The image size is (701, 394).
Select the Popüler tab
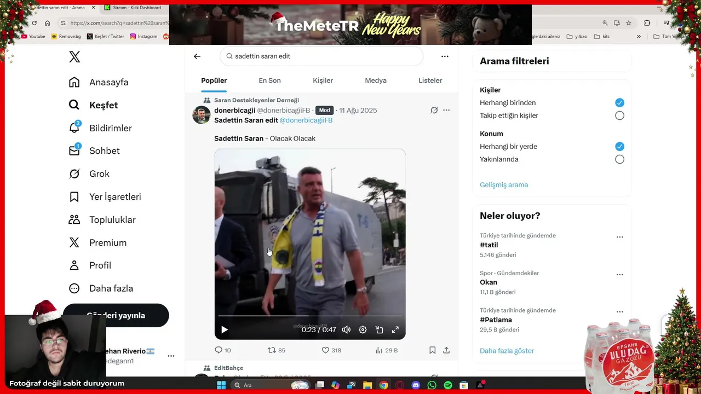(x=214, y=80)
